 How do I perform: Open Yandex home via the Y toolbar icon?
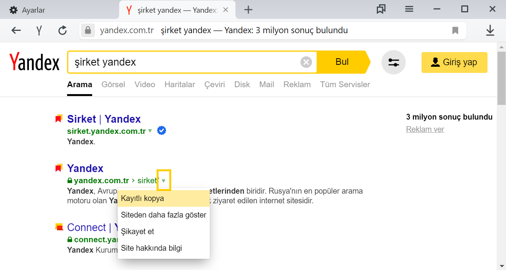39,30
